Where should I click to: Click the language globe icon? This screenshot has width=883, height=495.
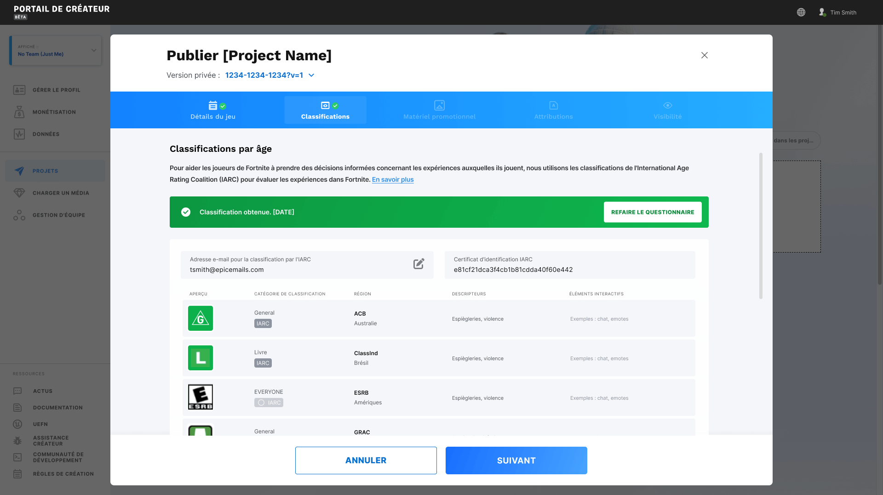[x=801, y=12]
